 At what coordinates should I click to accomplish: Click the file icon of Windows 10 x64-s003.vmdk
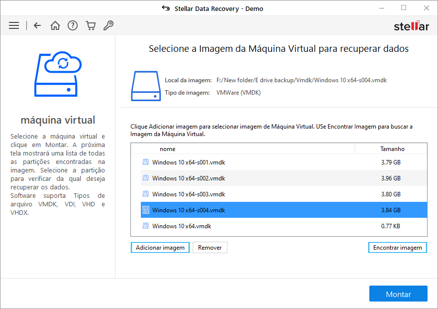(x=146, y=194)
